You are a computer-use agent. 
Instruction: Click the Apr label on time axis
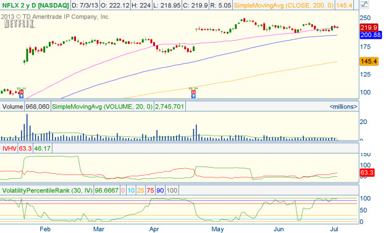tap(154, 229)
